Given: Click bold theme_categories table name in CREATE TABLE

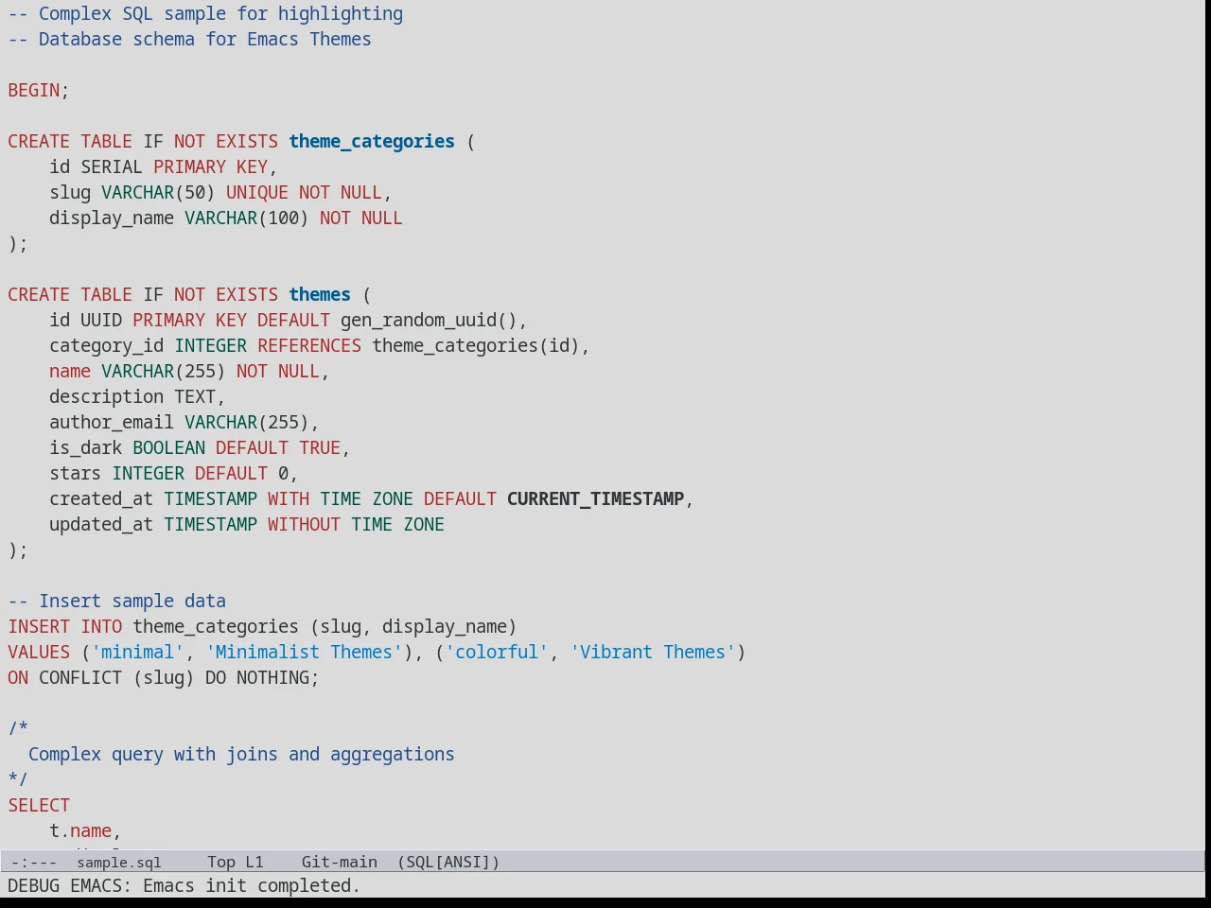Looking at the screenshot, I should pos(372,142).
